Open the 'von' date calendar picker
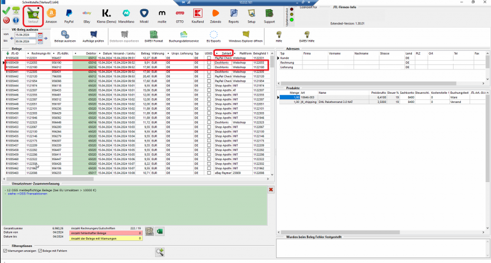491x263 pixels. 40,35
